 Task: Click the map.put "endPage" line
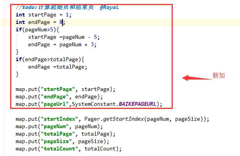coord(59,97)
